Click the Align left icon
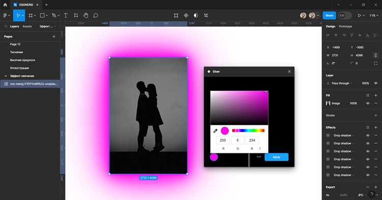Screen dimensions: 382x200 coord(328,35)
